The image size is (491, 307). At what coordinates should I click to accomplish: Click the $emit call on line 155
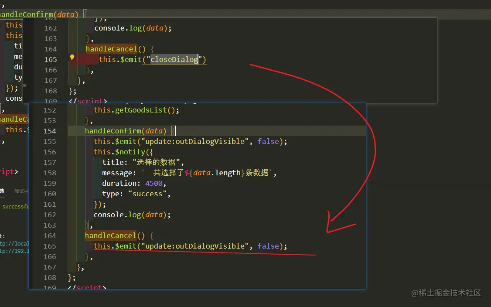coord(190,142)
